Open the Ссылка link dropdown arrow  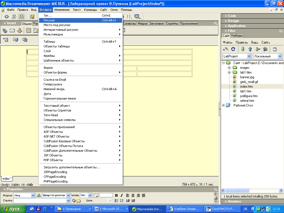68,201
